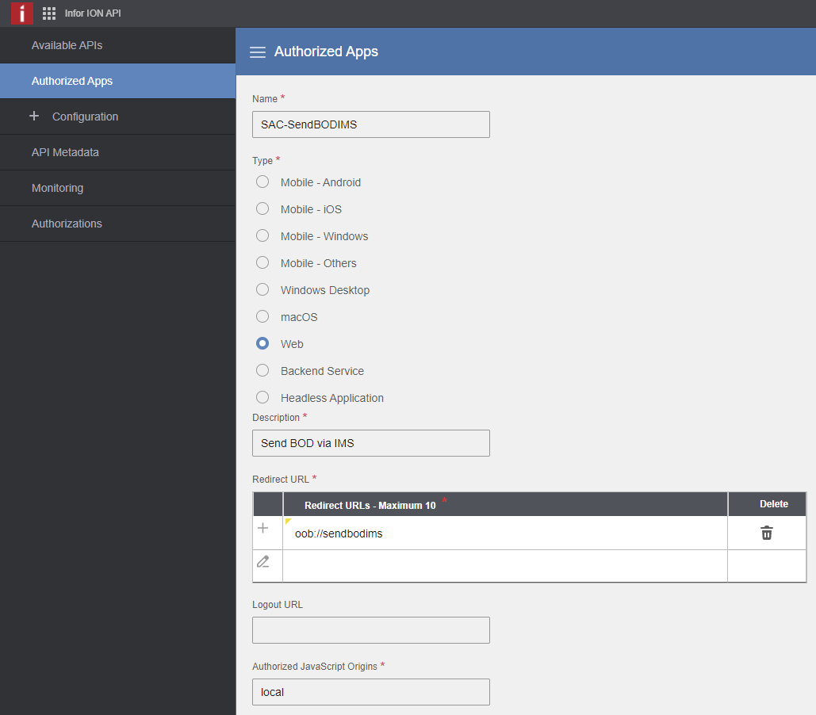
Task: Pick the macOS radio button
Action: pos(262,317)
